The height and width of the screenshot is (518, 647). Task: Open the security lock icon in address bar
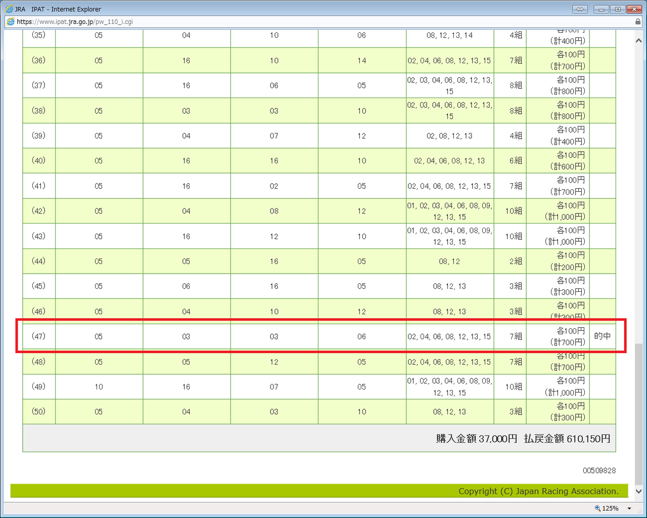tap(638, 22)
